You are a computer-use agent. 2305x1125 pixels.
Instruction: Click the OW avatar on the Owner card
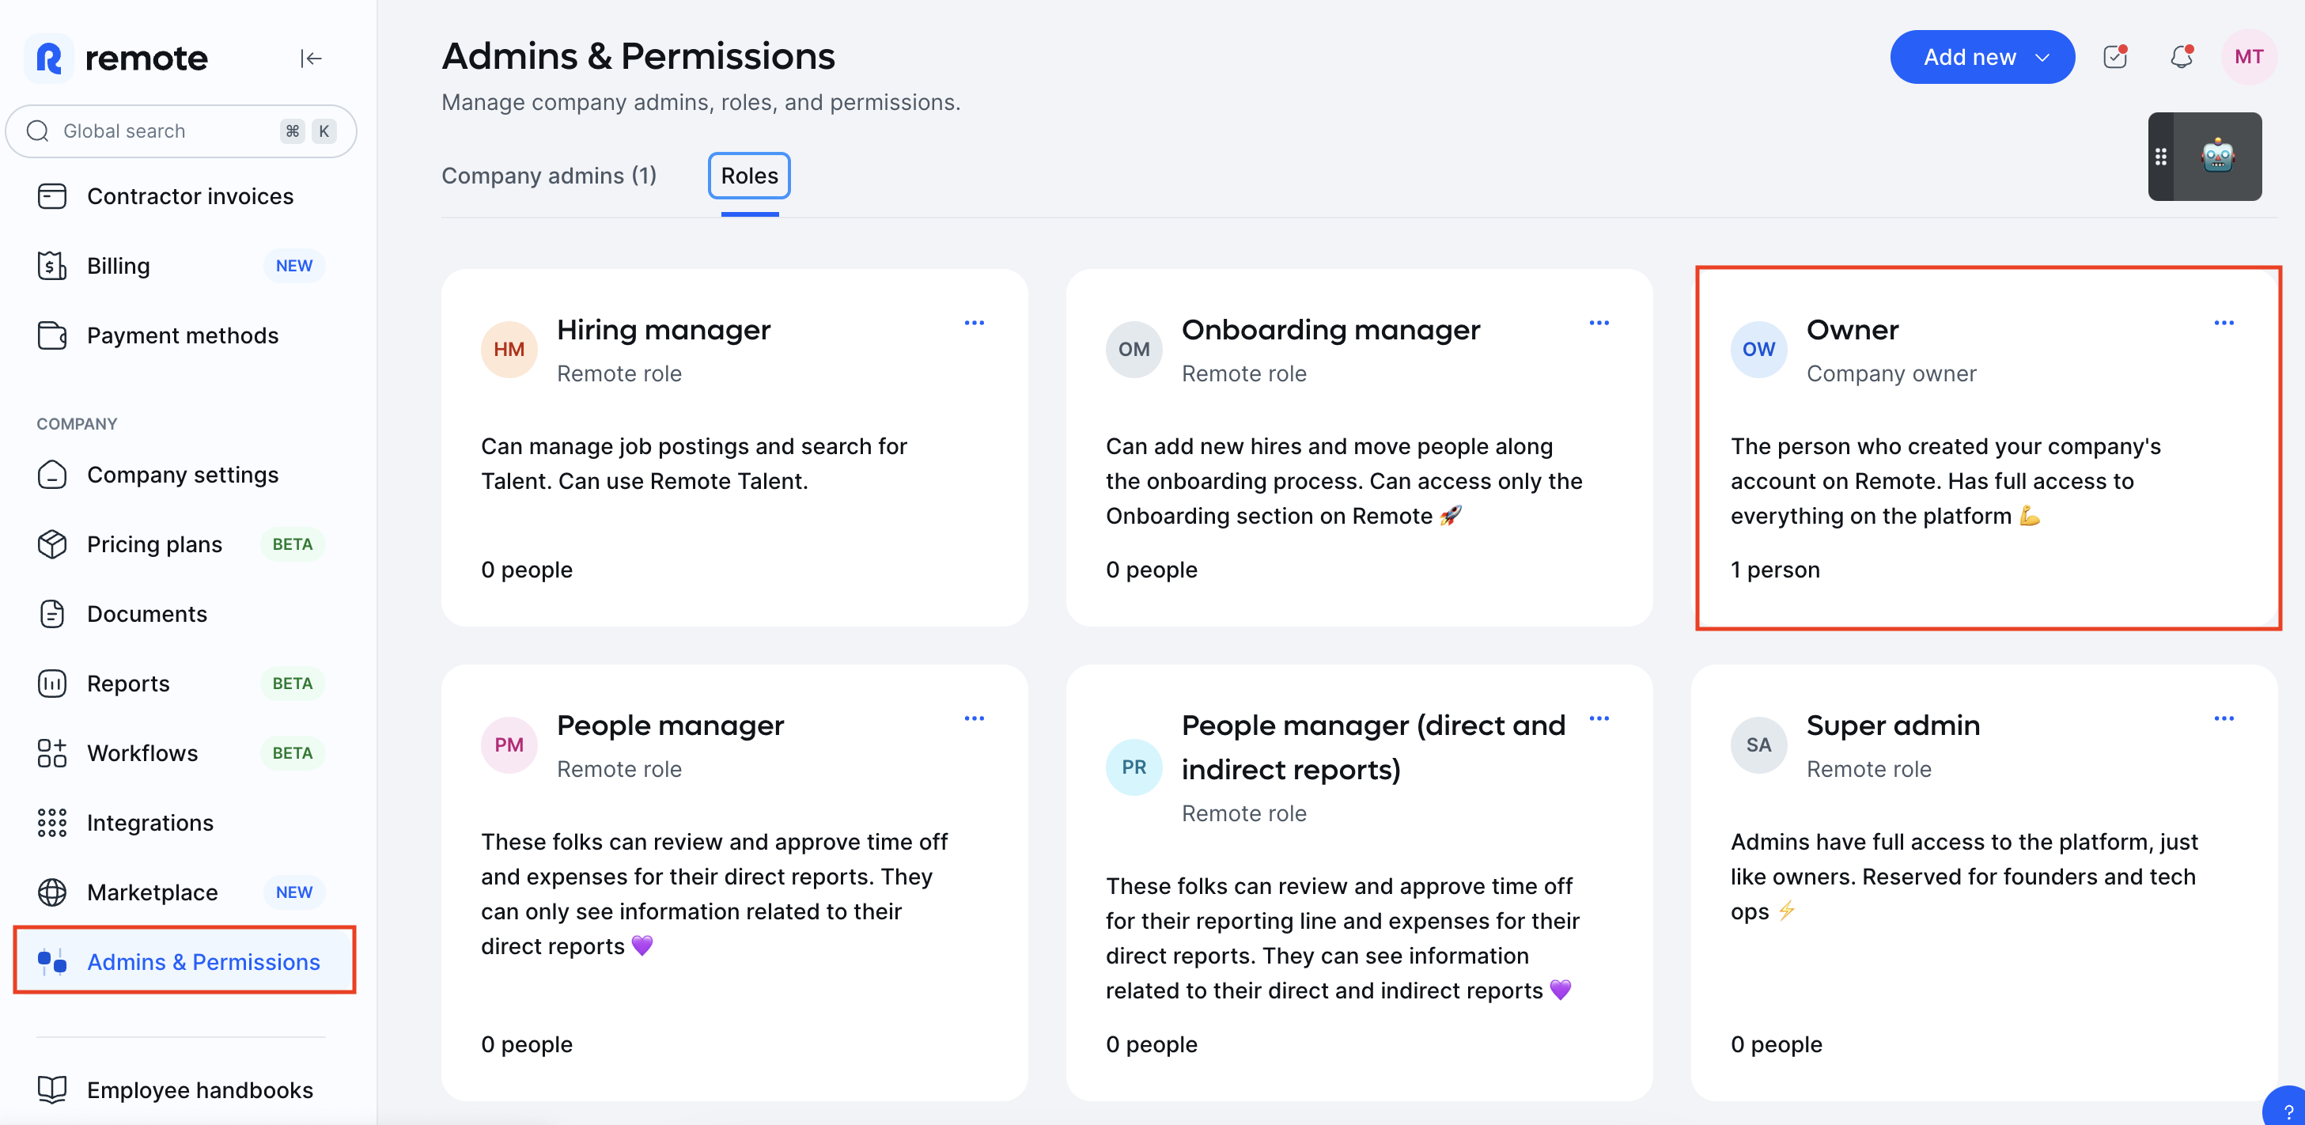1758,349
